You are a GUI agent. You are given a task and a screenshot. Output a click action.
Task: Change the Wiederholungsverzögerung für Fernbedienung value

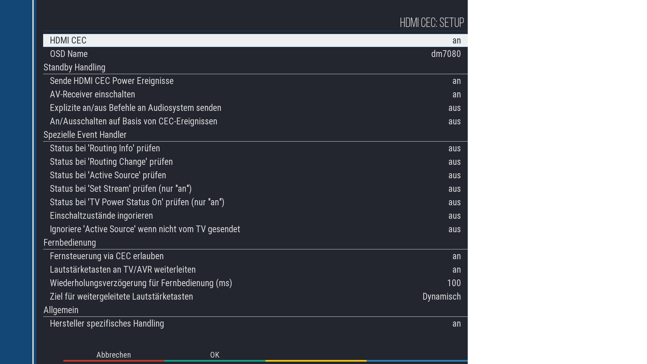click(255, 283)
